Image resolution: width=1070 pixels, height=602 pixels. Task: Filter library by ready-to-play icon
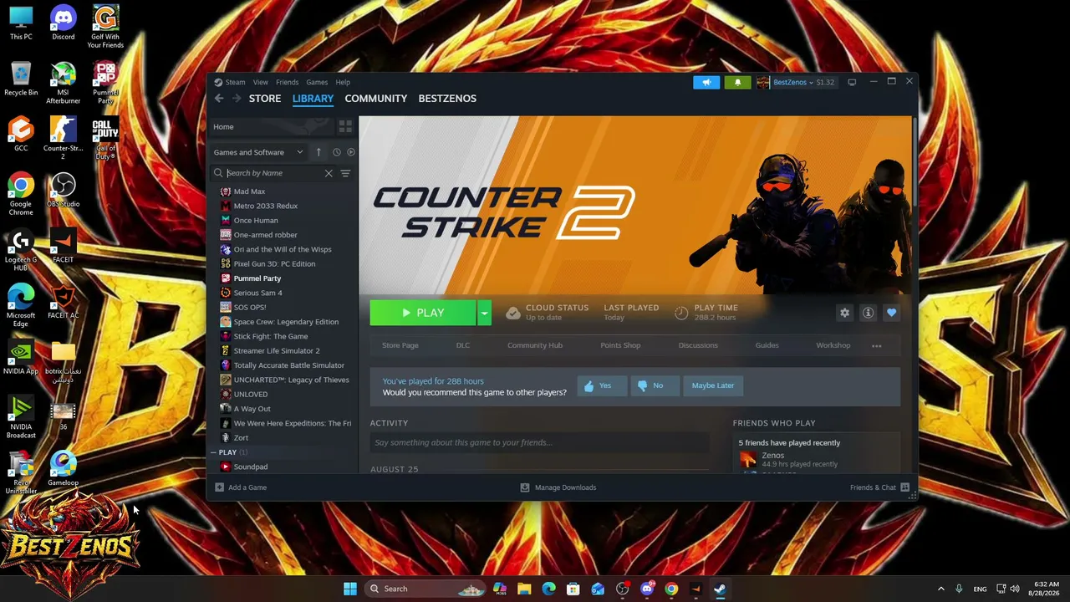(351, 152)
